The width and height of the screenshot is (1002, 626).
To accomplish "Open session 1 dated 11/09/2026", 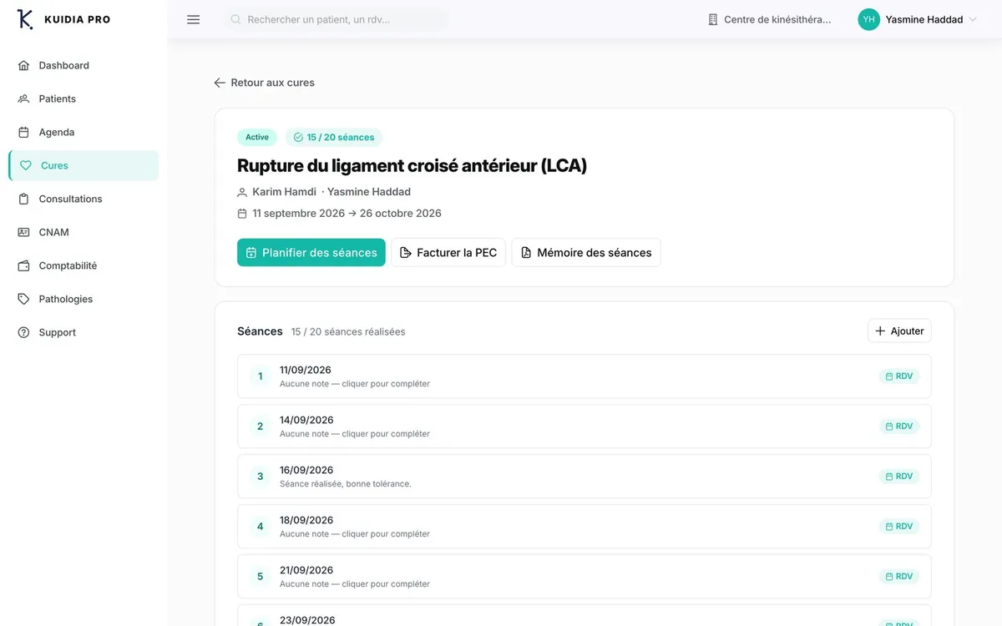I will [x=584, y=376].
